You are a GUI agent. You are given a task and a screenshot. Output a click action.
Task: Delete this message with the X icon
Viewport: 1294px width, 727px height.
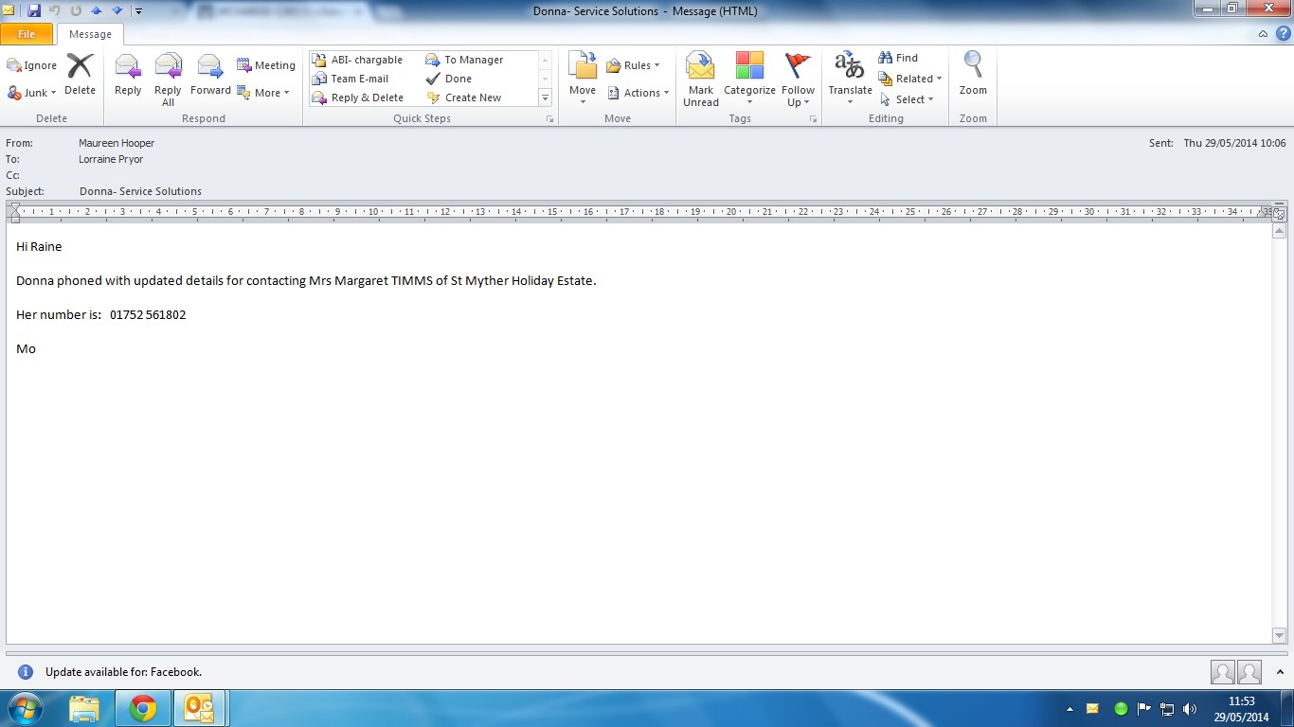pos(80,75)
